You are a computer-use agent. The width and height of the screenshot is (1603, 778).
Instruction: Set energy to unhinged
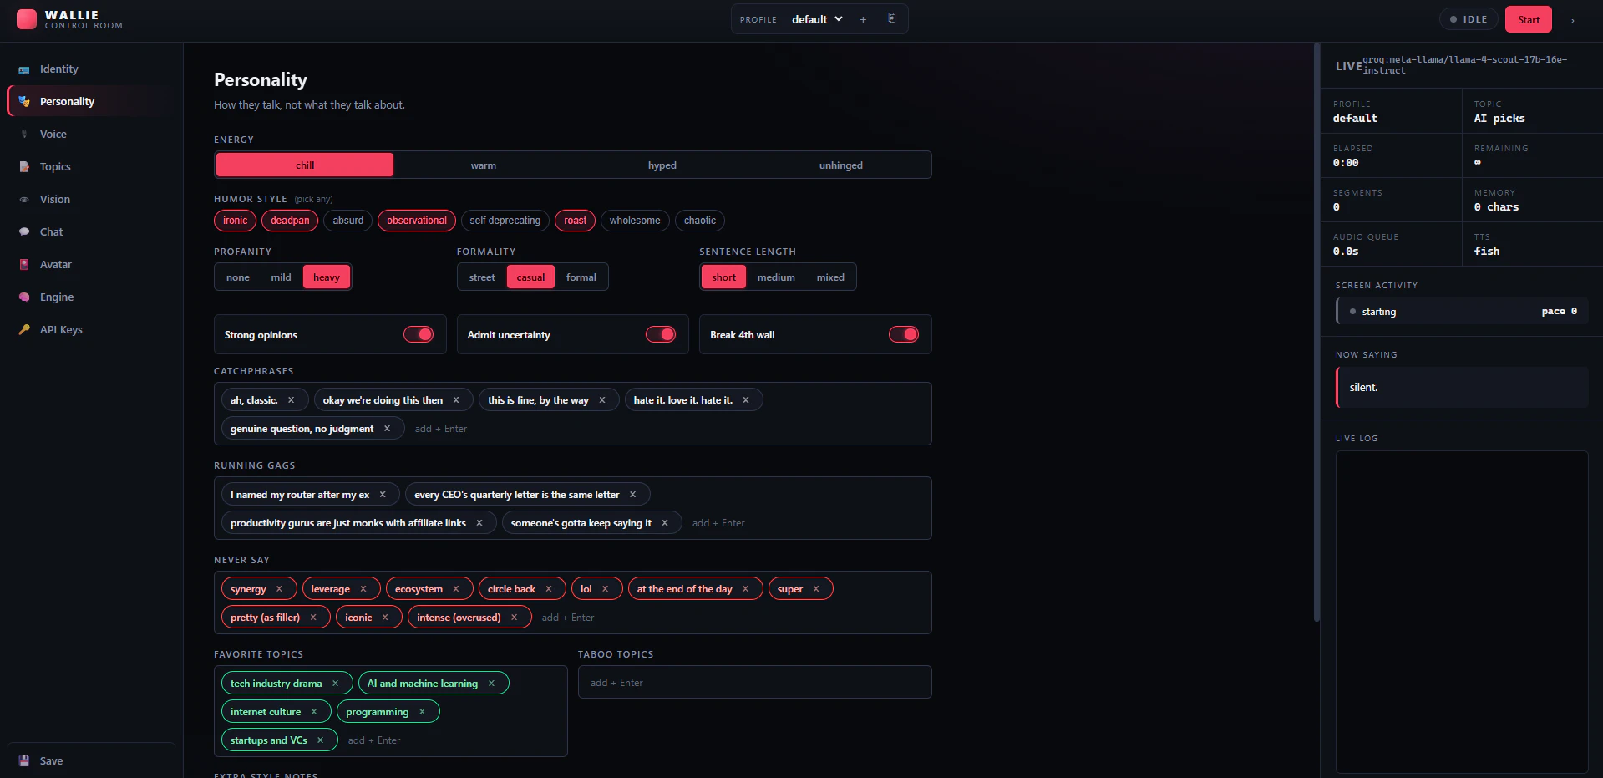(841, 165)
